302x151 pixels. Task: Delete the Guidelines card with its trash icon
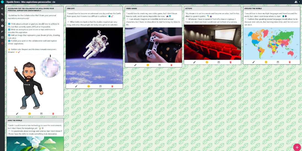[x=53, y=114]
